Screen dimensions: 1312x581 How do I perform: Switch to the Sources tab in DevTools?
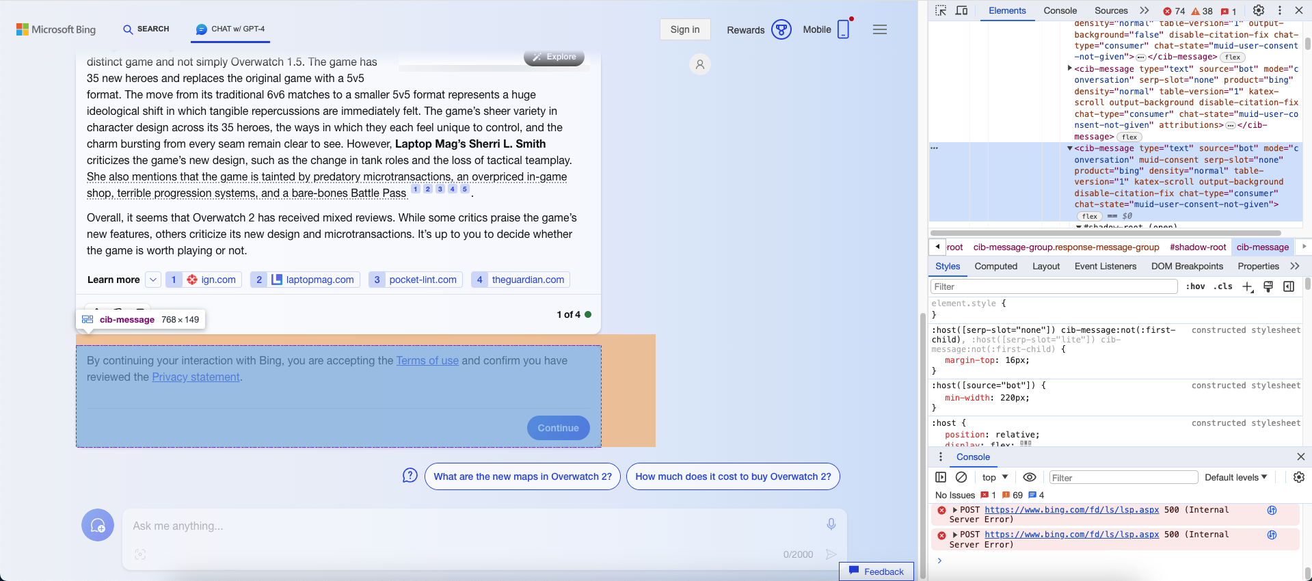pos(1110,11)
